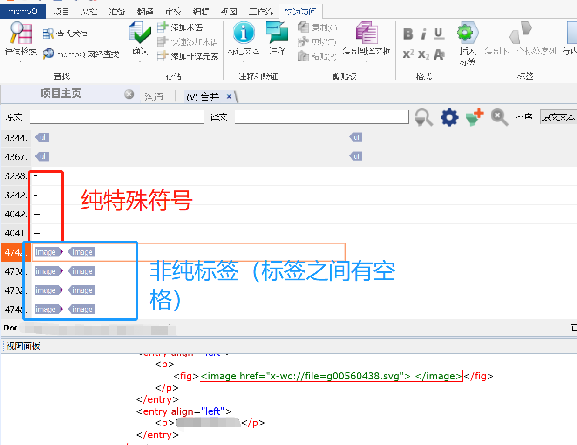Click the 标记文本 info icon
The image size is (577, 445).
coord(244,33)
